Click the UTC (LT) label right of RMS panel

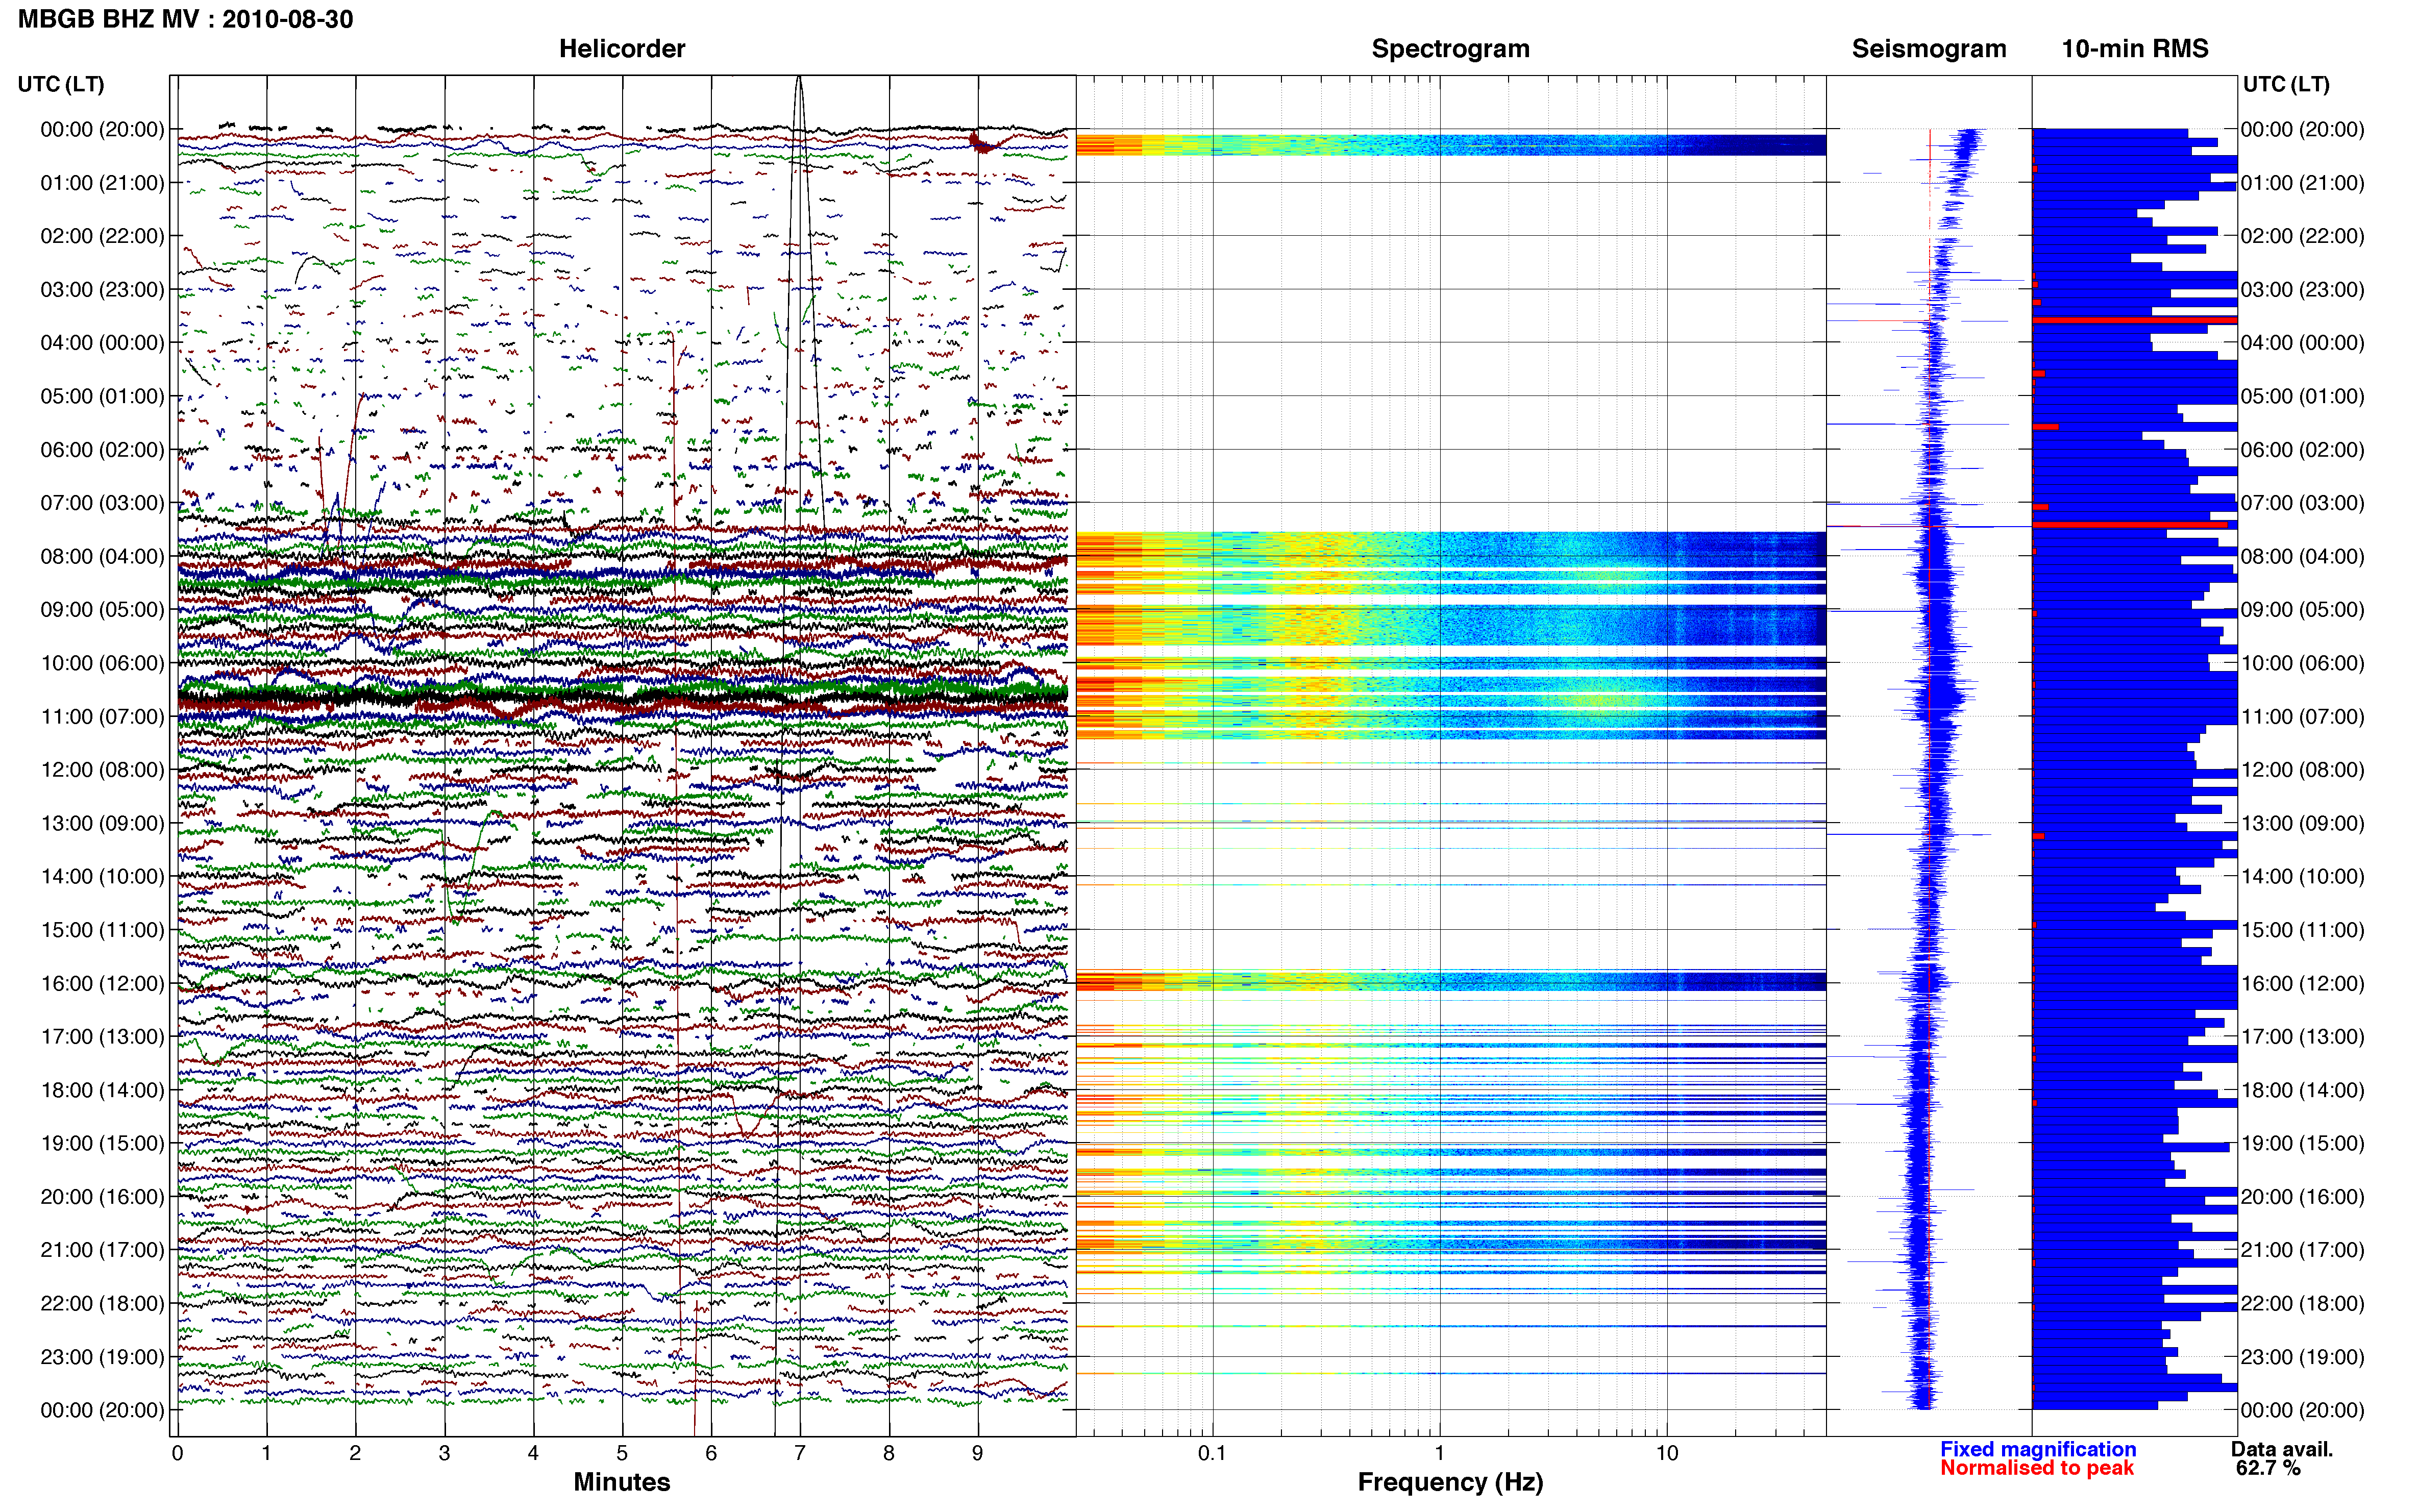(x=2286, y=84)
